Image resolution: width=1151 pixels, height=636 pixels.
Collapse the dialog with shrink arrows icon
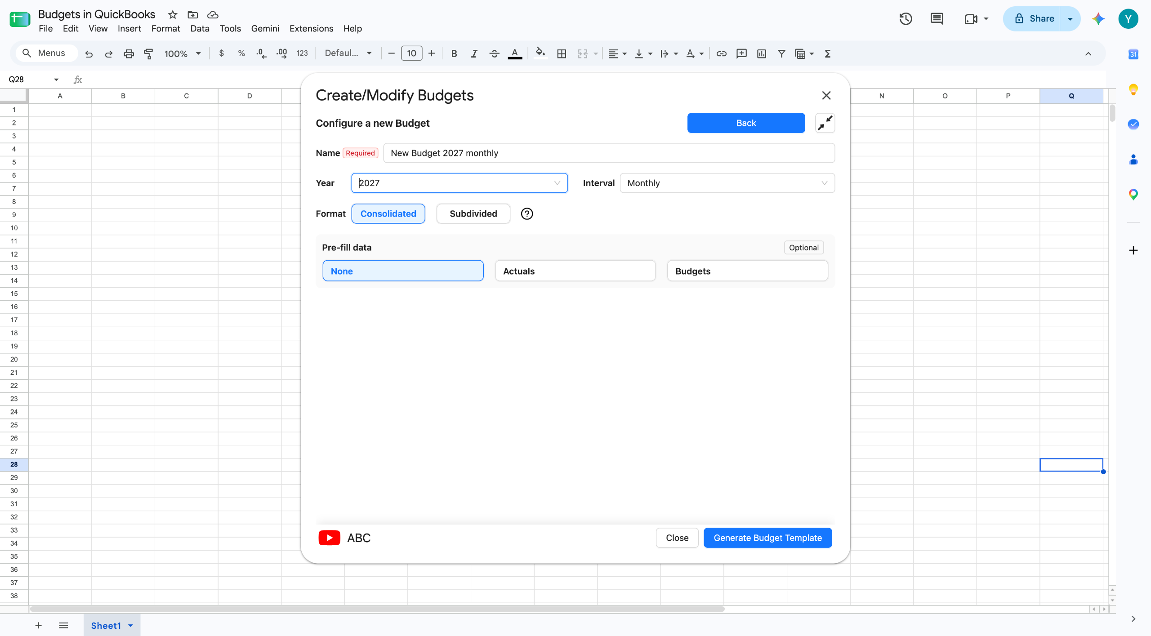pyautogui.click(x=825, y=123)
